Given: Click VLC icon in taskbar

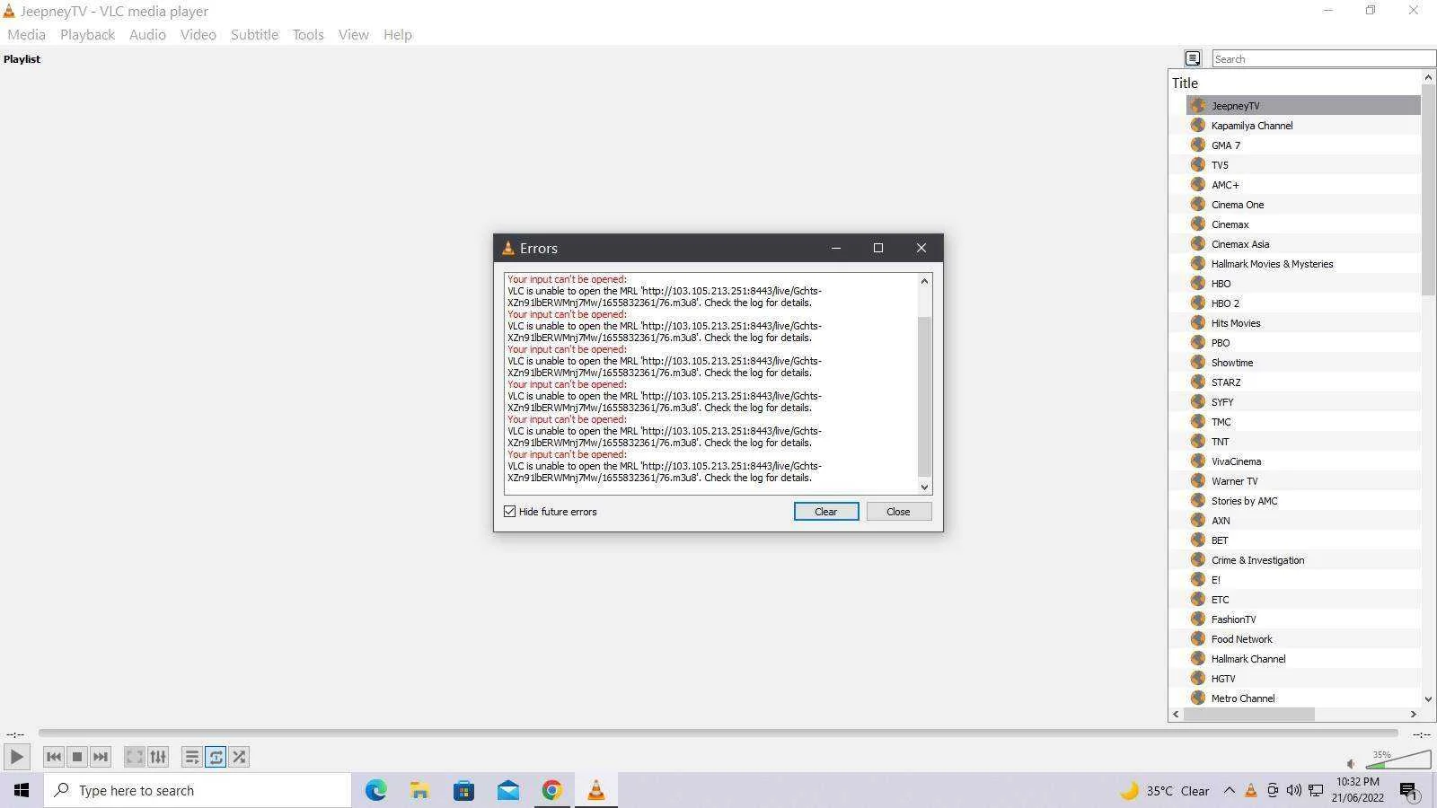Looking at the screenshot, I should pos(595,790).
